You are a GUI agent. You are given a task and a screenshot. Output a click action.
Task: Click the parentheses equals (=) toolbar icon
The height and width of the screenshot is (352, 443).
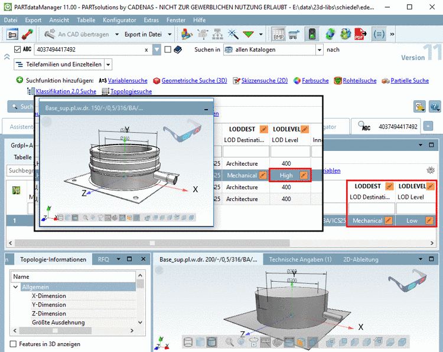[x=379, y=34]
